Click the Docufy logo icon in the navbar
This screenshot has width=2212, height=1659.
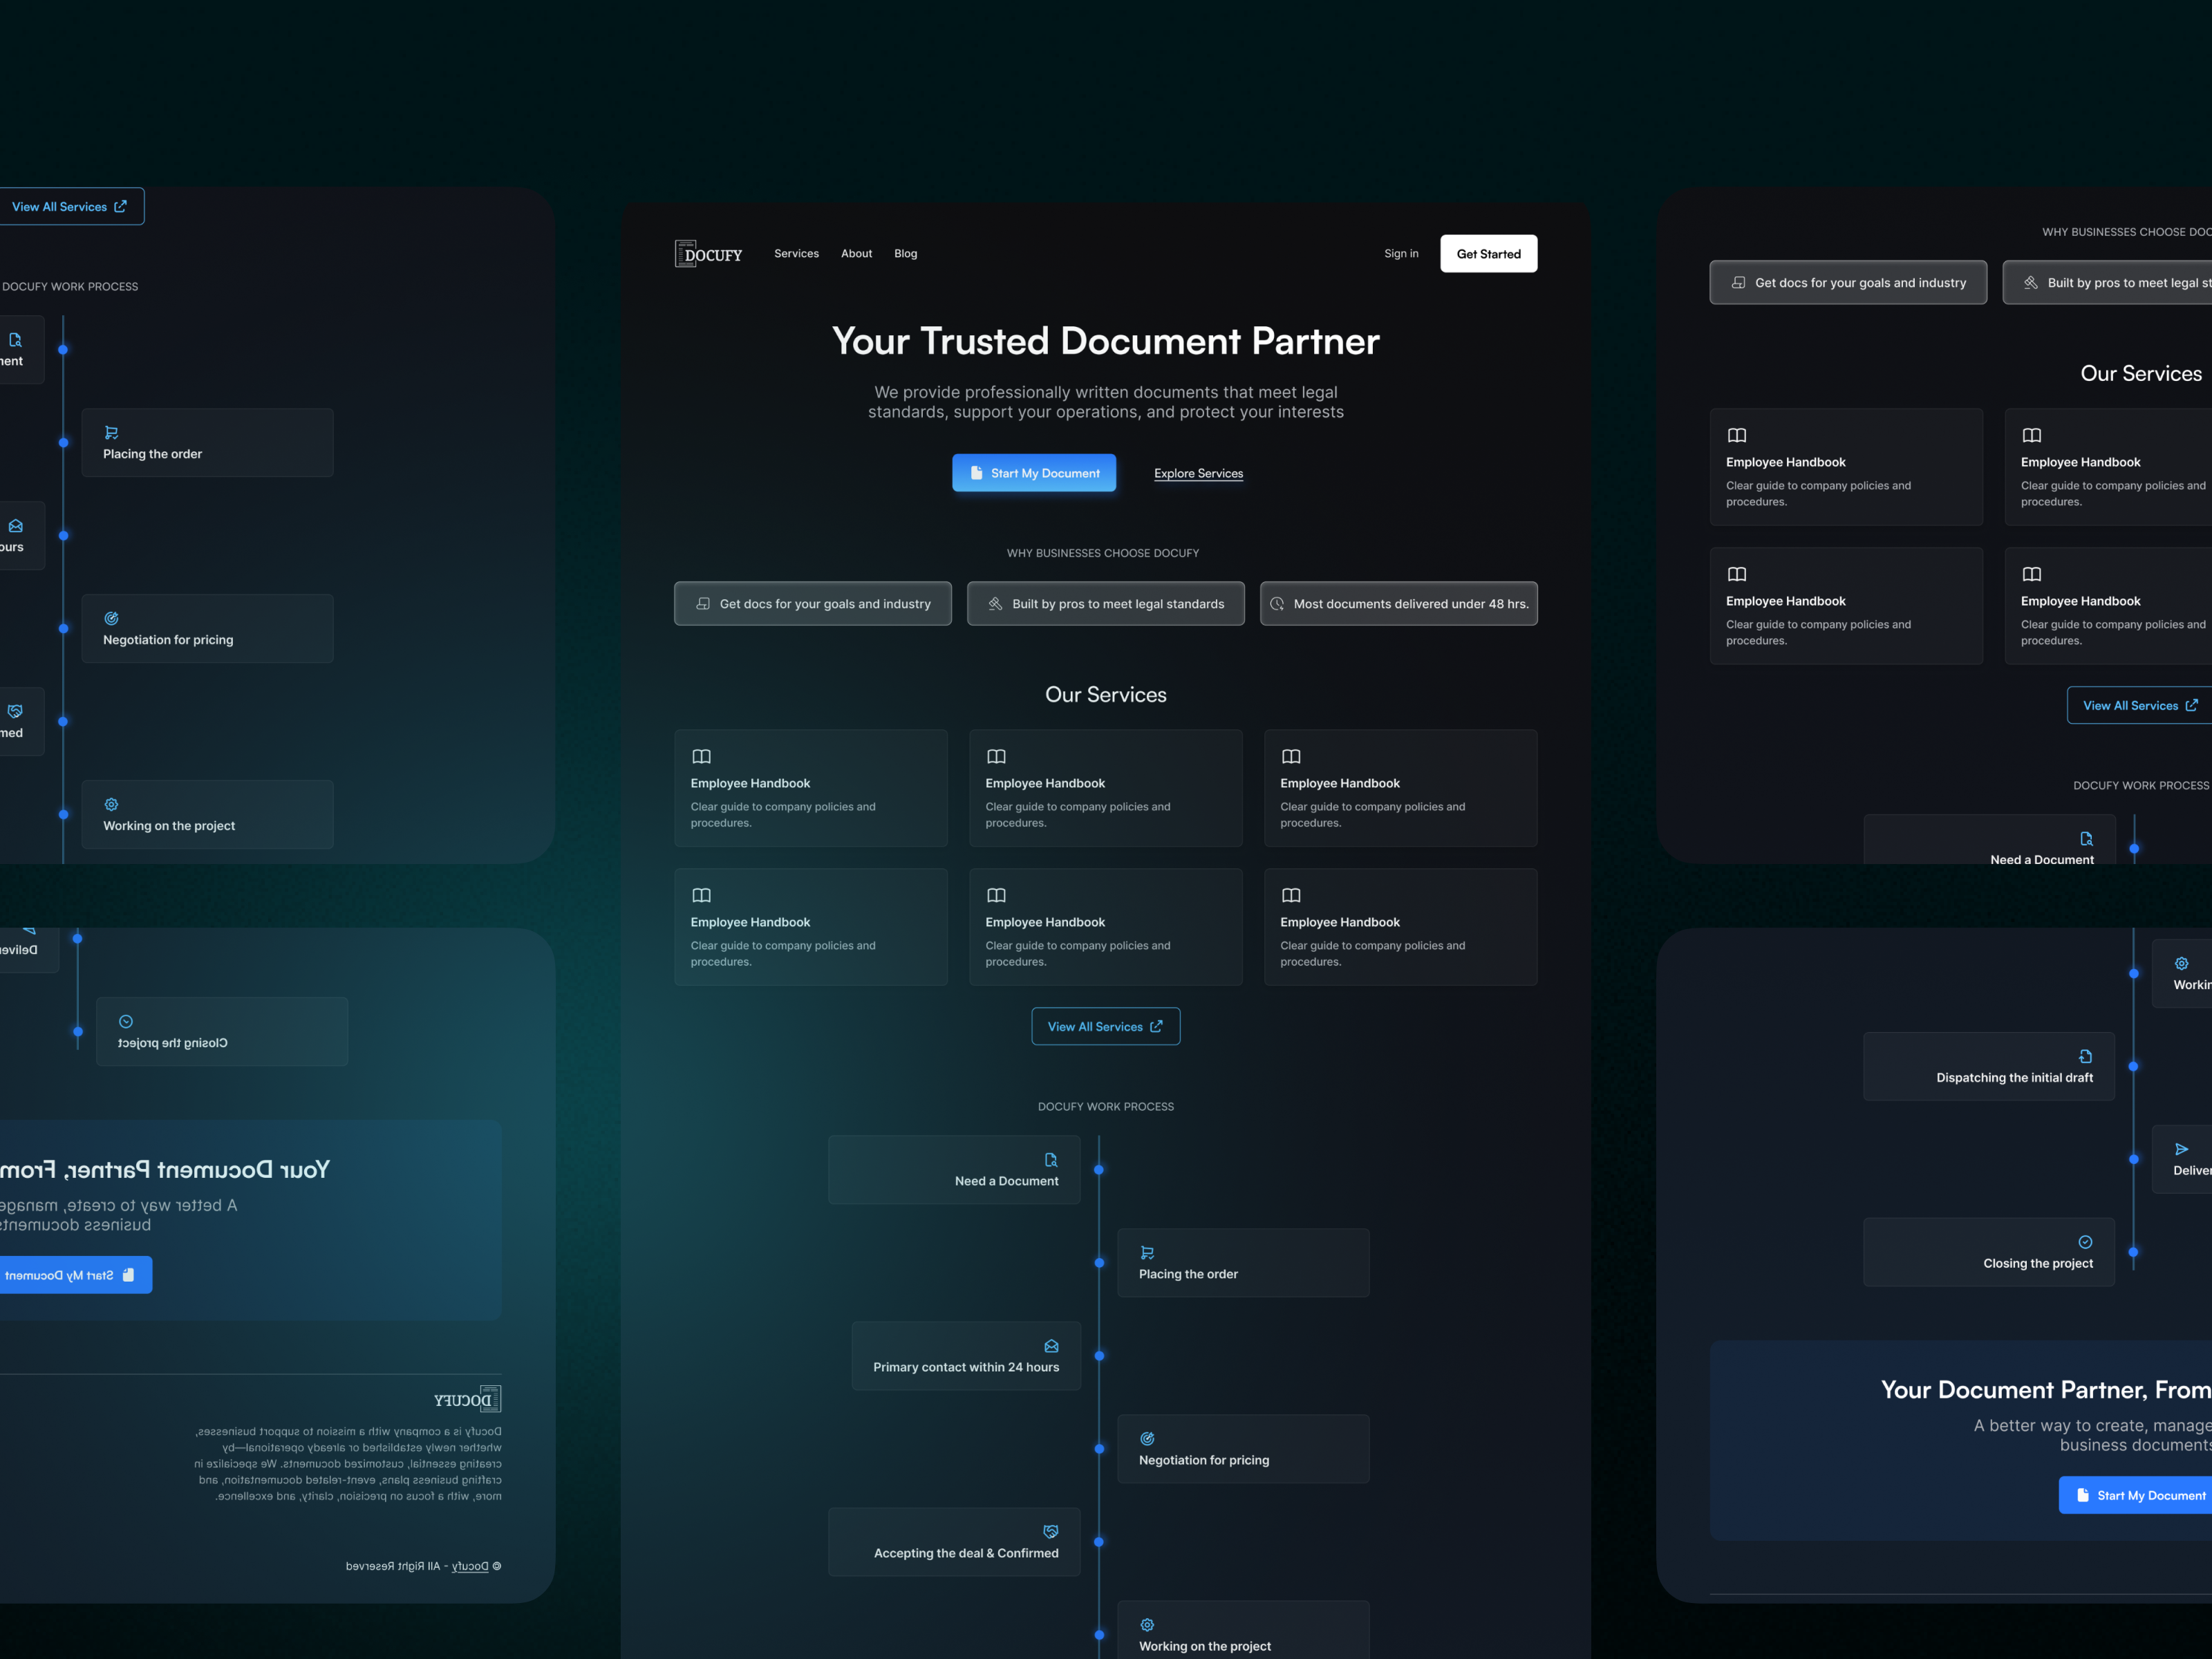(684, 253)
